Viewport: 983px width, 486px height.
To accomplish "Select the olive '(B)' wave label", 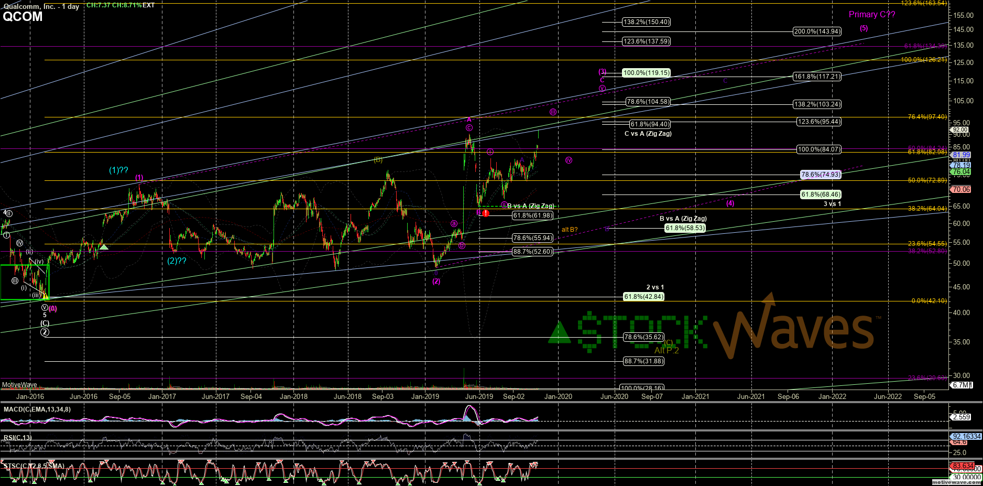I will pyautogui.click(x=378, y=160).
